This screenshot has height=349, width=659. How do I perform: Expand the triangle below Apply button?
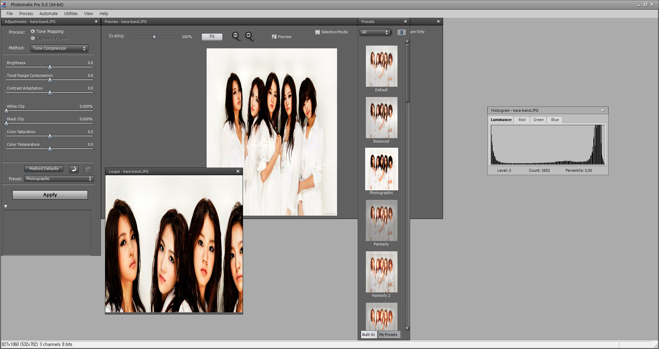[x=5, y=206]
